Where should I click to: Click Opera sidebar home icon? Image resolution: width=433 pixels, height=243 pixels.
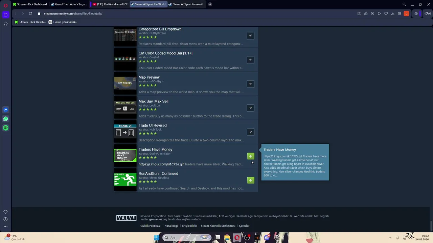click(5, 15)
